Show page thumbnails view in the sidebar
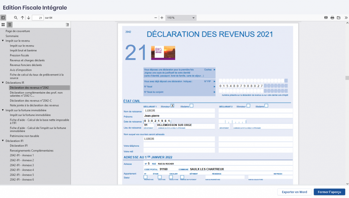Viewport: 349px width, 198px height. click(x=3, y=24)
